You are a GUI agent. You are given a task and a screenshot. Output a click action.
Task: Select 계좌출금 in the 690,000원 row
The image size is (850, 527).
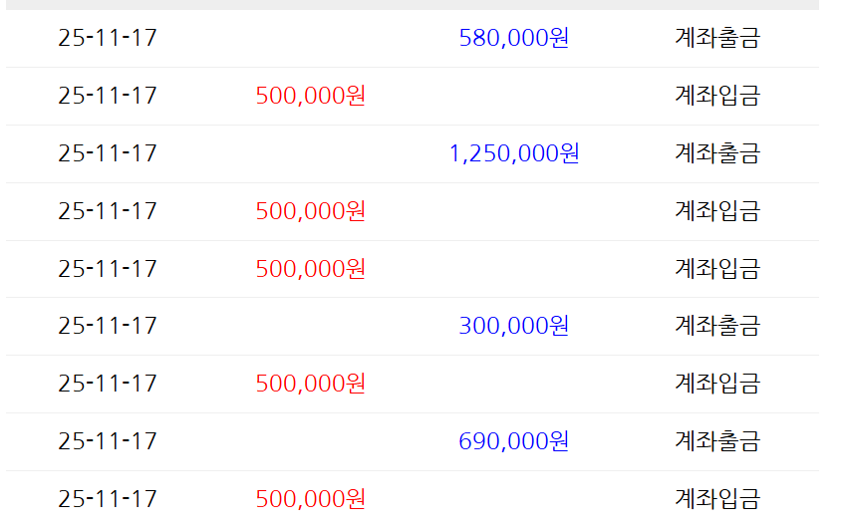[x=716, y=441]
